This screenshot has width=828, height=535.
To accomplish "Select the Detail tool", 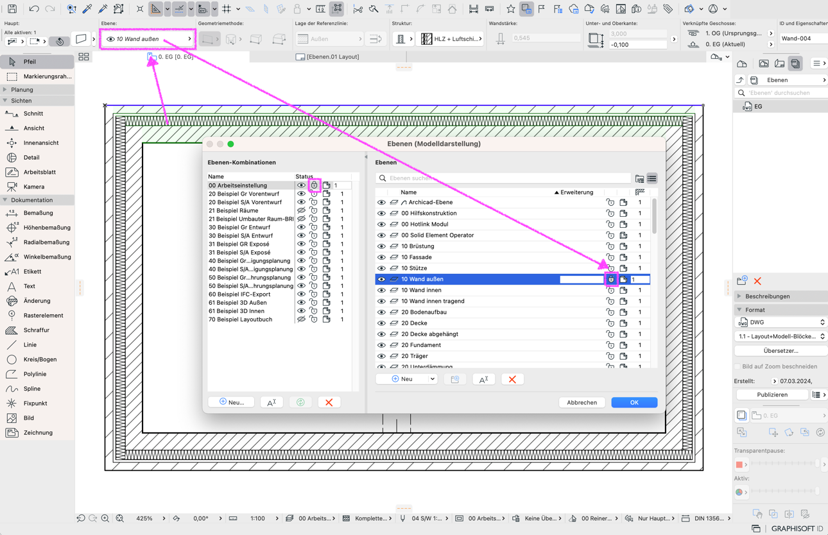I will (x=37, y=157).
